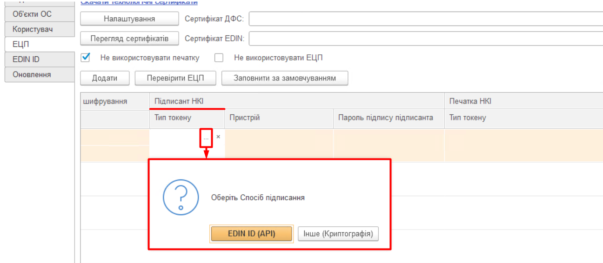Open Перегляд сертифікатів
Screen dimensions: 603x263
coord(129,39)
